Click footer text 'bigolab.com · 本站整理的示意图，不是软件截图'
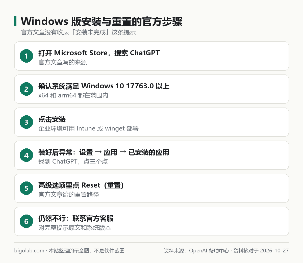The width and height of the screenshot is (303, 263). pos(69,251)
